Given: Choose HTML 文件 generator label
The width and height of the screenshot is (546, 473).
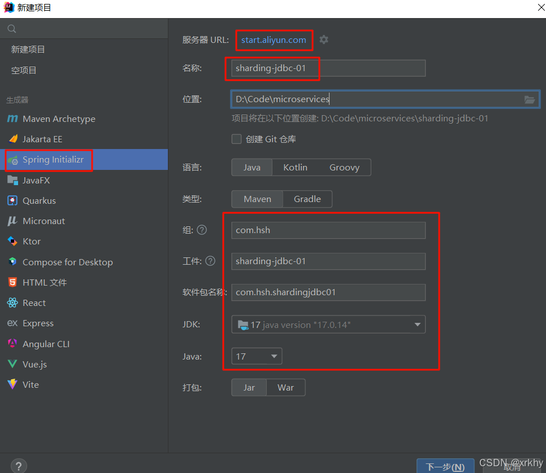Looking at the screenshot, I should point(45,282).
